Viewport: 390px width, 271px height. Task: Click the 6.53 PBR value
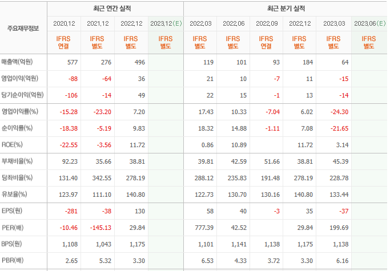point(207,261)
